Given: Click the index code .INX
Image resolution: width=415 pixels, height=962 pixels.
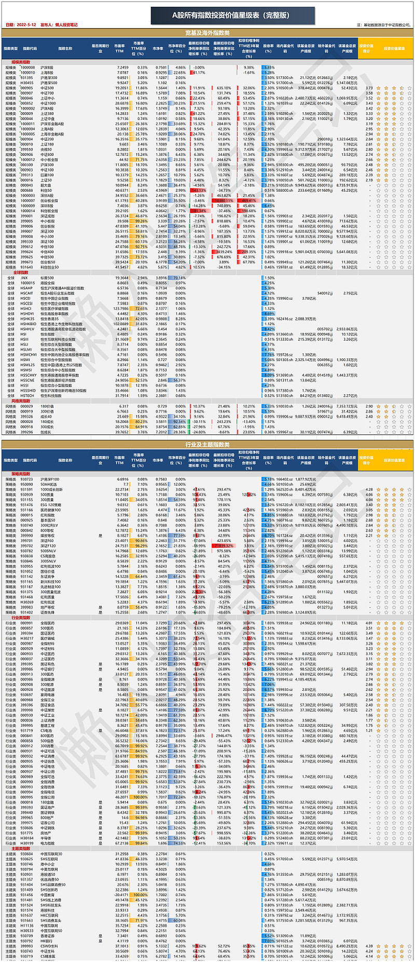Looking at the screenshot, I should click(x=24, y=278).
